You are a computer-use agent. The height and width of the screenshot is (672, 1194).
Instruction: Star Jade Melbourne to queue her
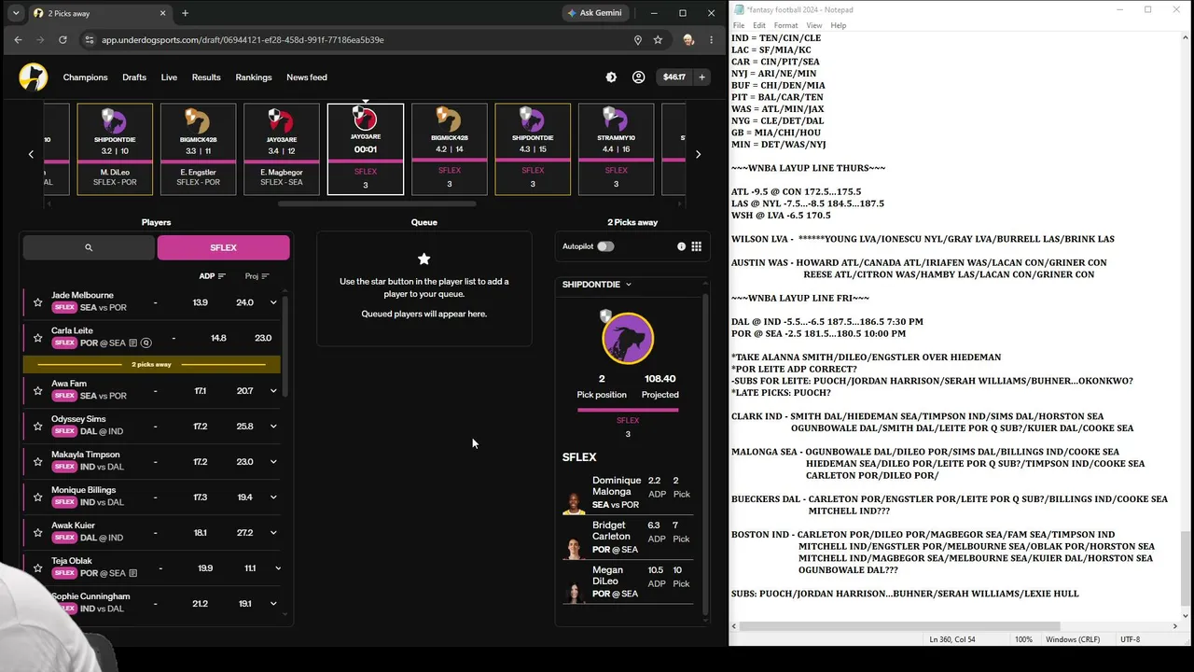coord(38,302)
